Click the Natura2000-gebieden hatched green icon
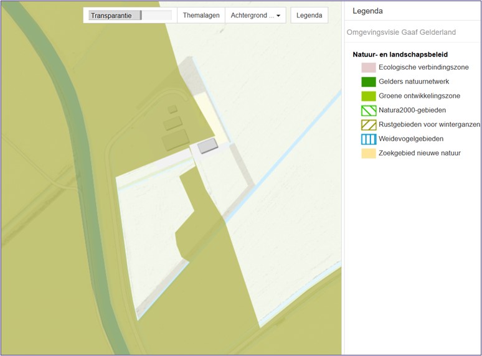Image resolution: width=482 pixels, height=356 pixels. 369,110
